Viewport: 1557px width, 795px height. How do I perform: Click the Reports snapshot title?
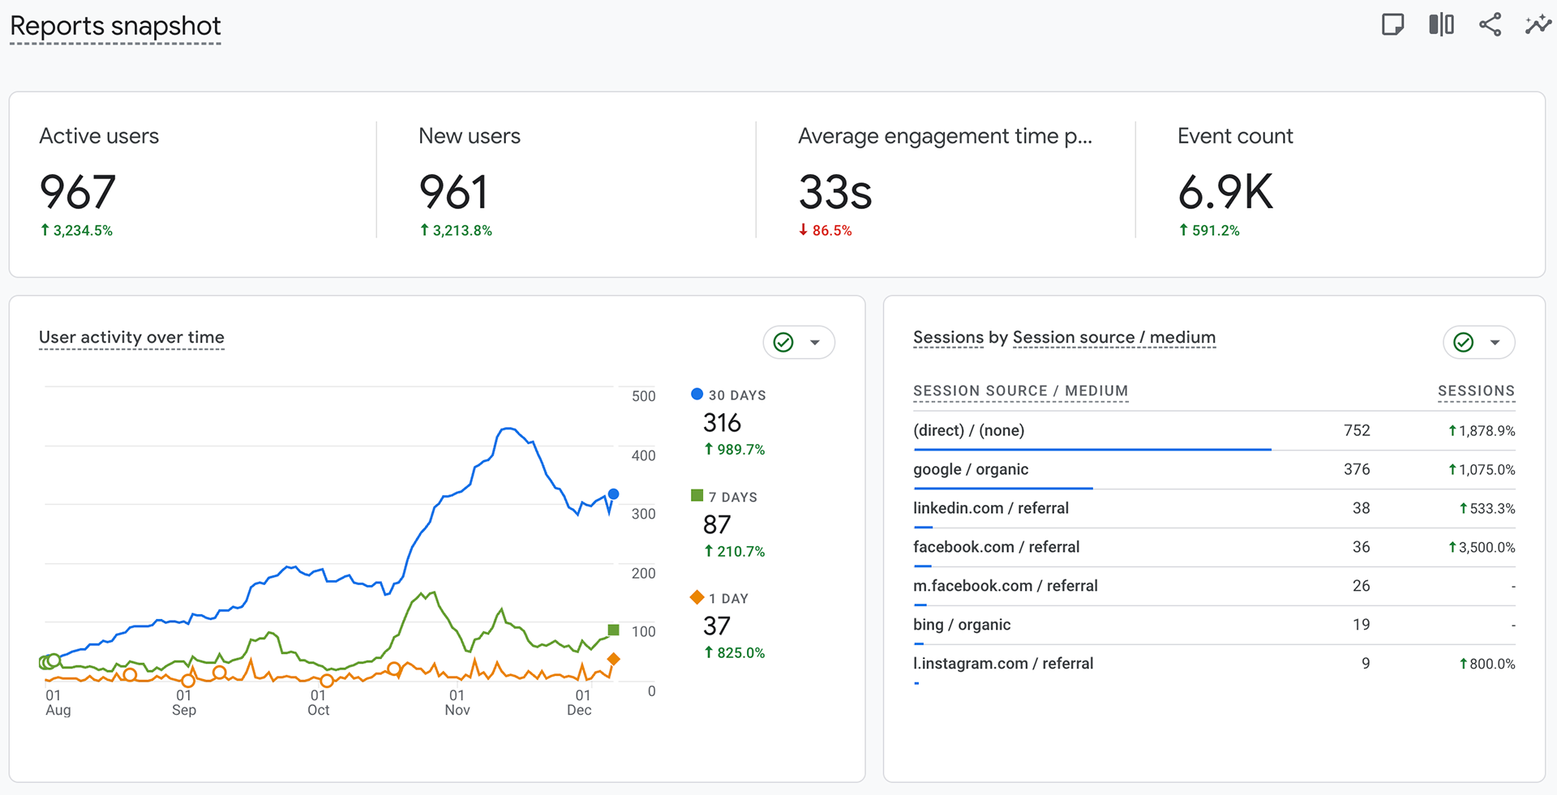pyautogui.click(x=115, y=26)
